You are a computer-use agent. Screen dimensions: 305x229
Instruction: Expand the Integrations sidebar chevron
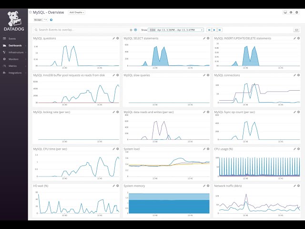coord(26,73)
